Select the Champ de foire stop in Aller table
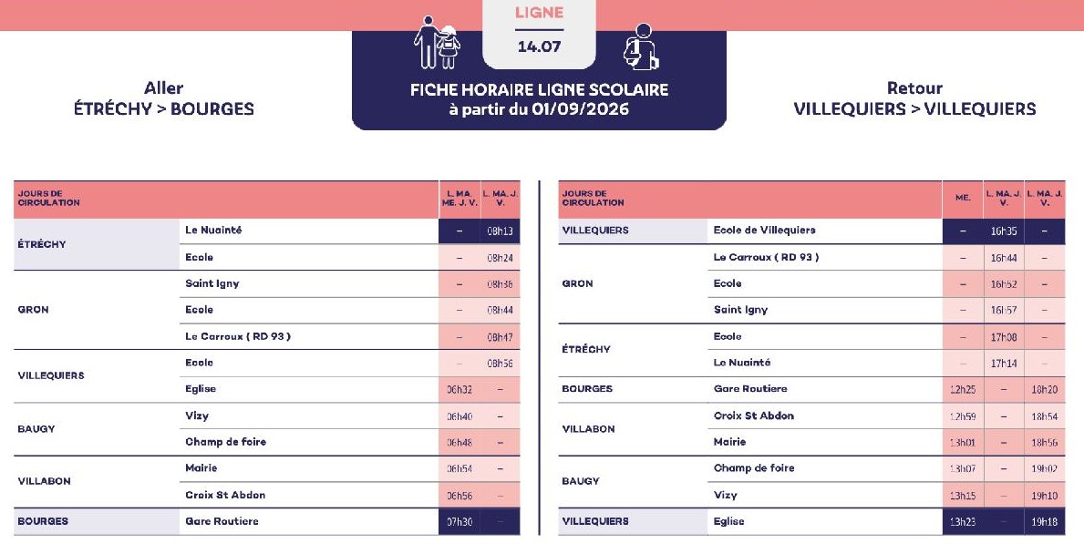This screenshot has height=554, width=1084. [x=225, y=441]
